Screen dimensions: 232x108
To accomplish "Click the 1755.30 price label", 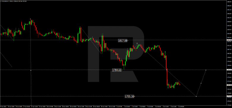I will pyautogui.click(x=129, y=96).
